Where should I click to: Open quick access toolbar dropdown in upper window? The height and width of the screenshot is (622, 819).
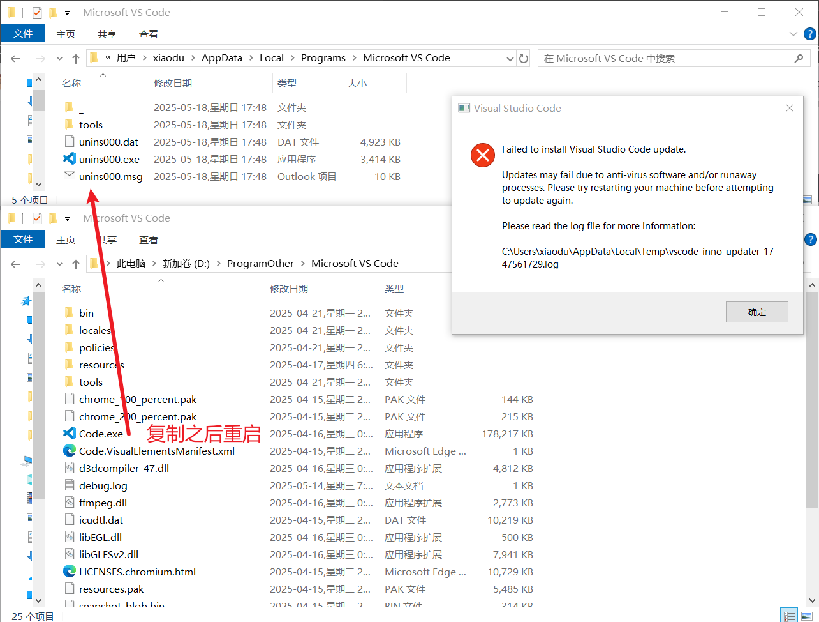tap(67, 13)
